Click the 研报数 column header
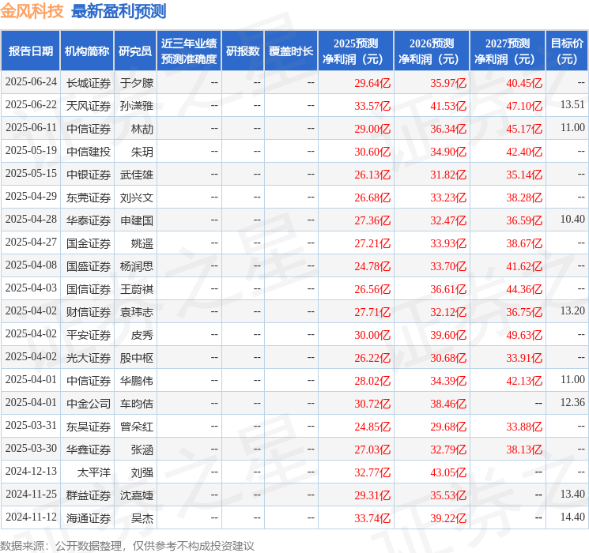 tap(243, 51)
